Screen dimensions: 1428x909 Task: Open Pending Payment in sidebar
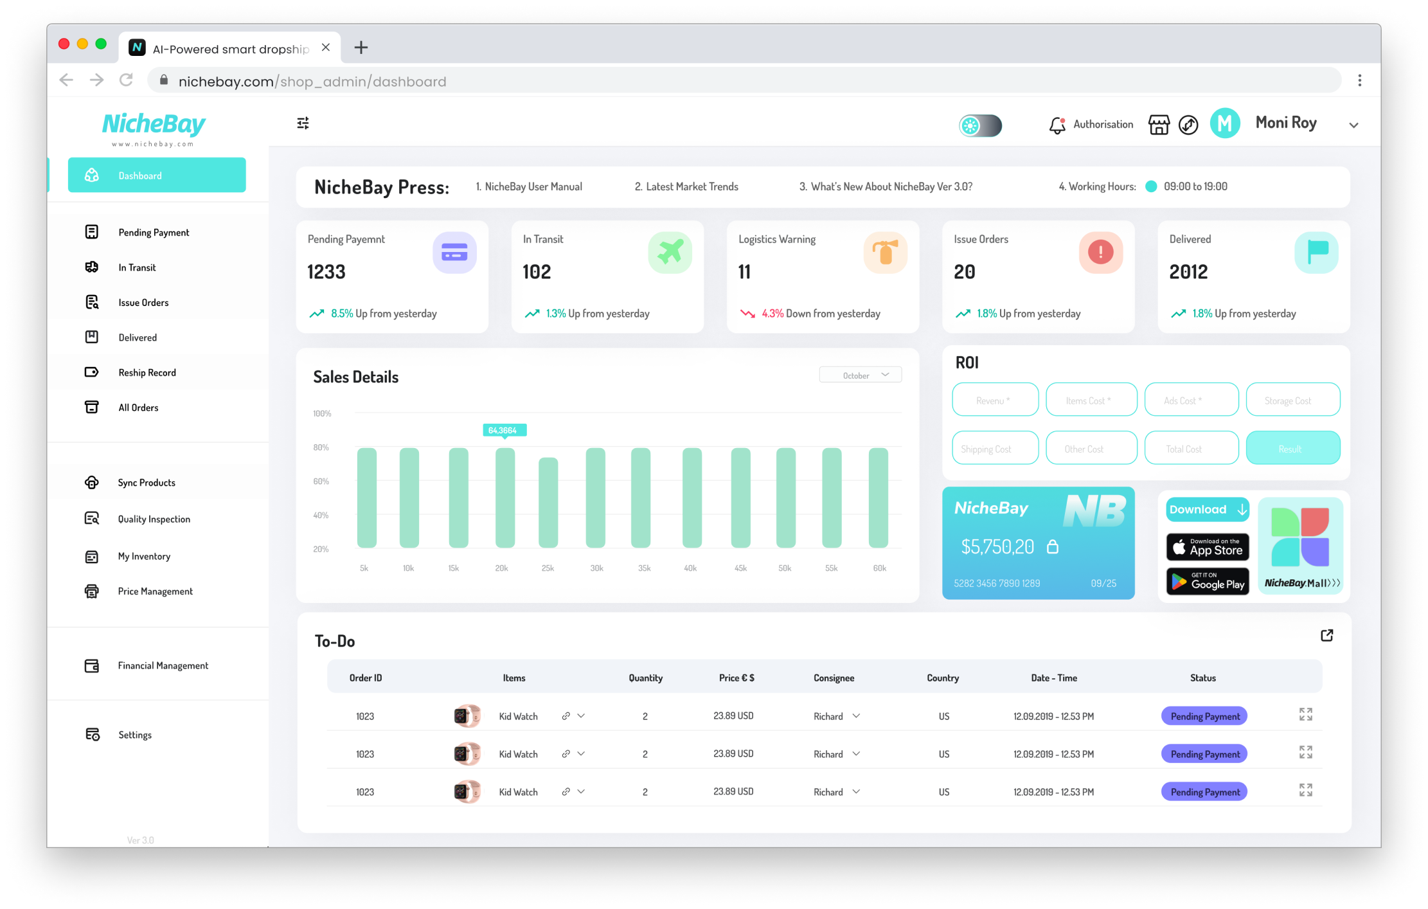pos(154,232)
